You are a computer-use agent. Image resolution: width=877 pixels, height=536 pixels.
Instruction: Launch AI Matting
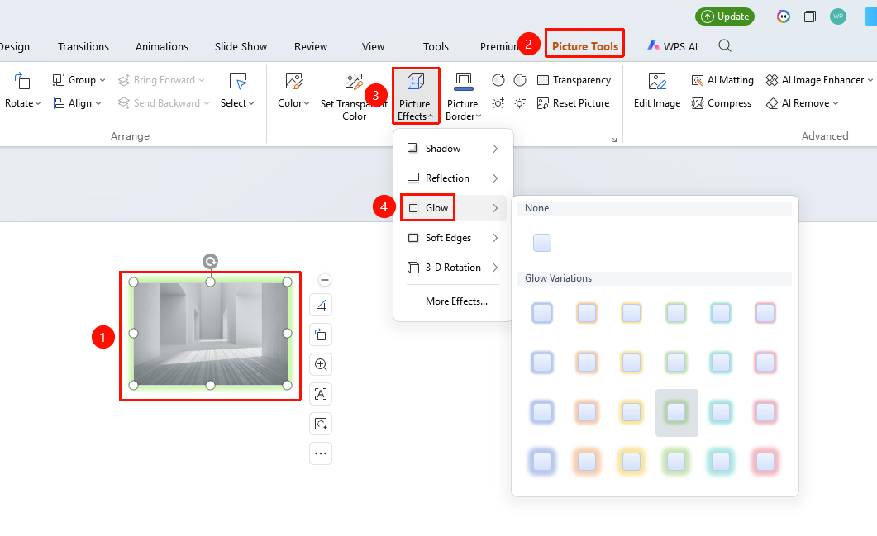pyautogui.click(x=722, y=80)
